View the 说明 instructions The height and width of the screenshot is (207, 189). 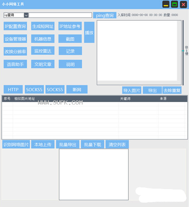[x=70, y=64]
